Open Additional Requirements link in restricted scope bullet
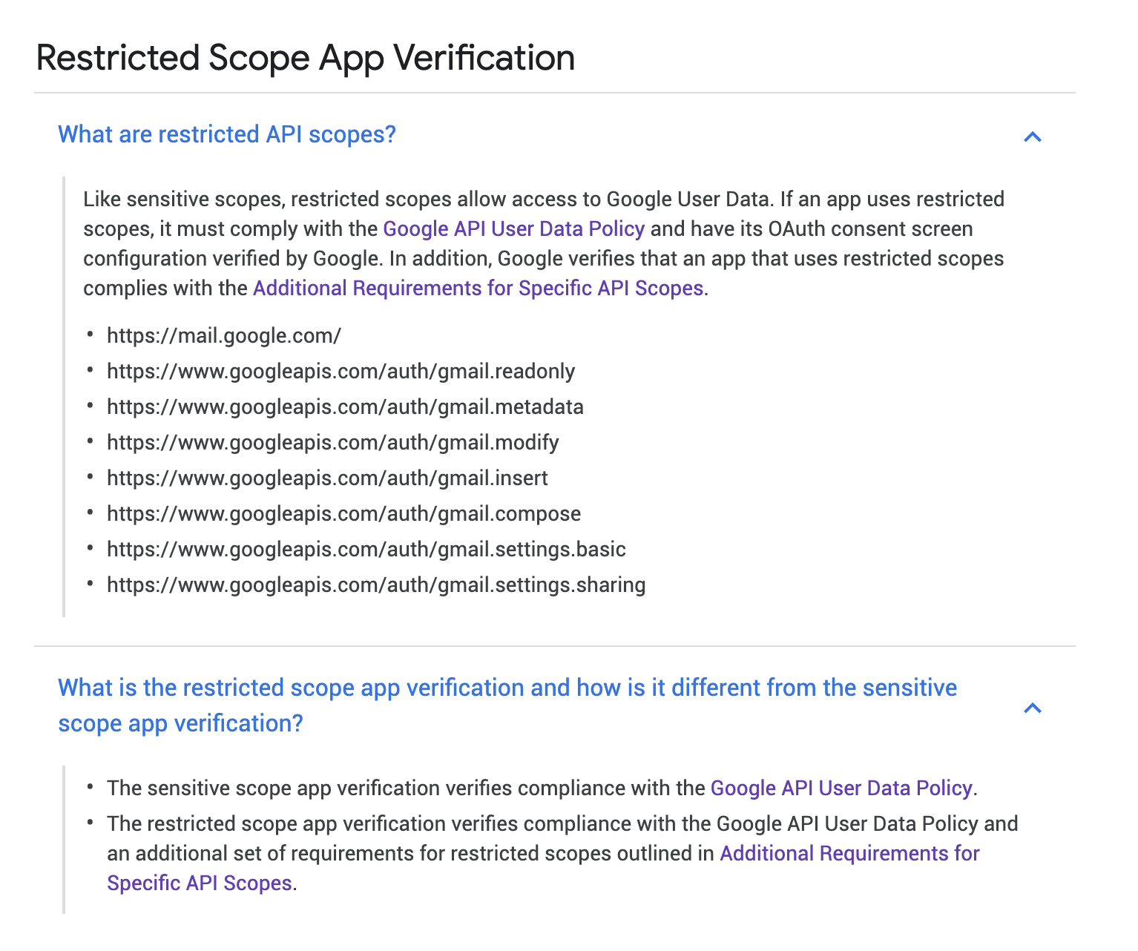1138x951 pixels. (x=849, y=853)
